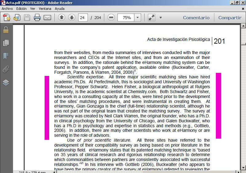Open the security lock panel icon

[6, 30]
